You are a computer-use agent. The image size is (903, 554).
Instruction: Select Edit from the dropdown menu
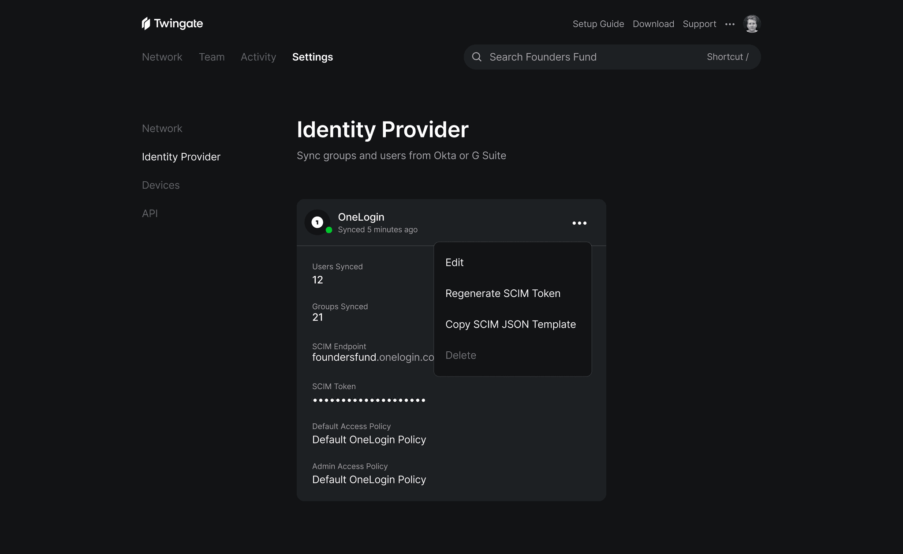(455, 262)
